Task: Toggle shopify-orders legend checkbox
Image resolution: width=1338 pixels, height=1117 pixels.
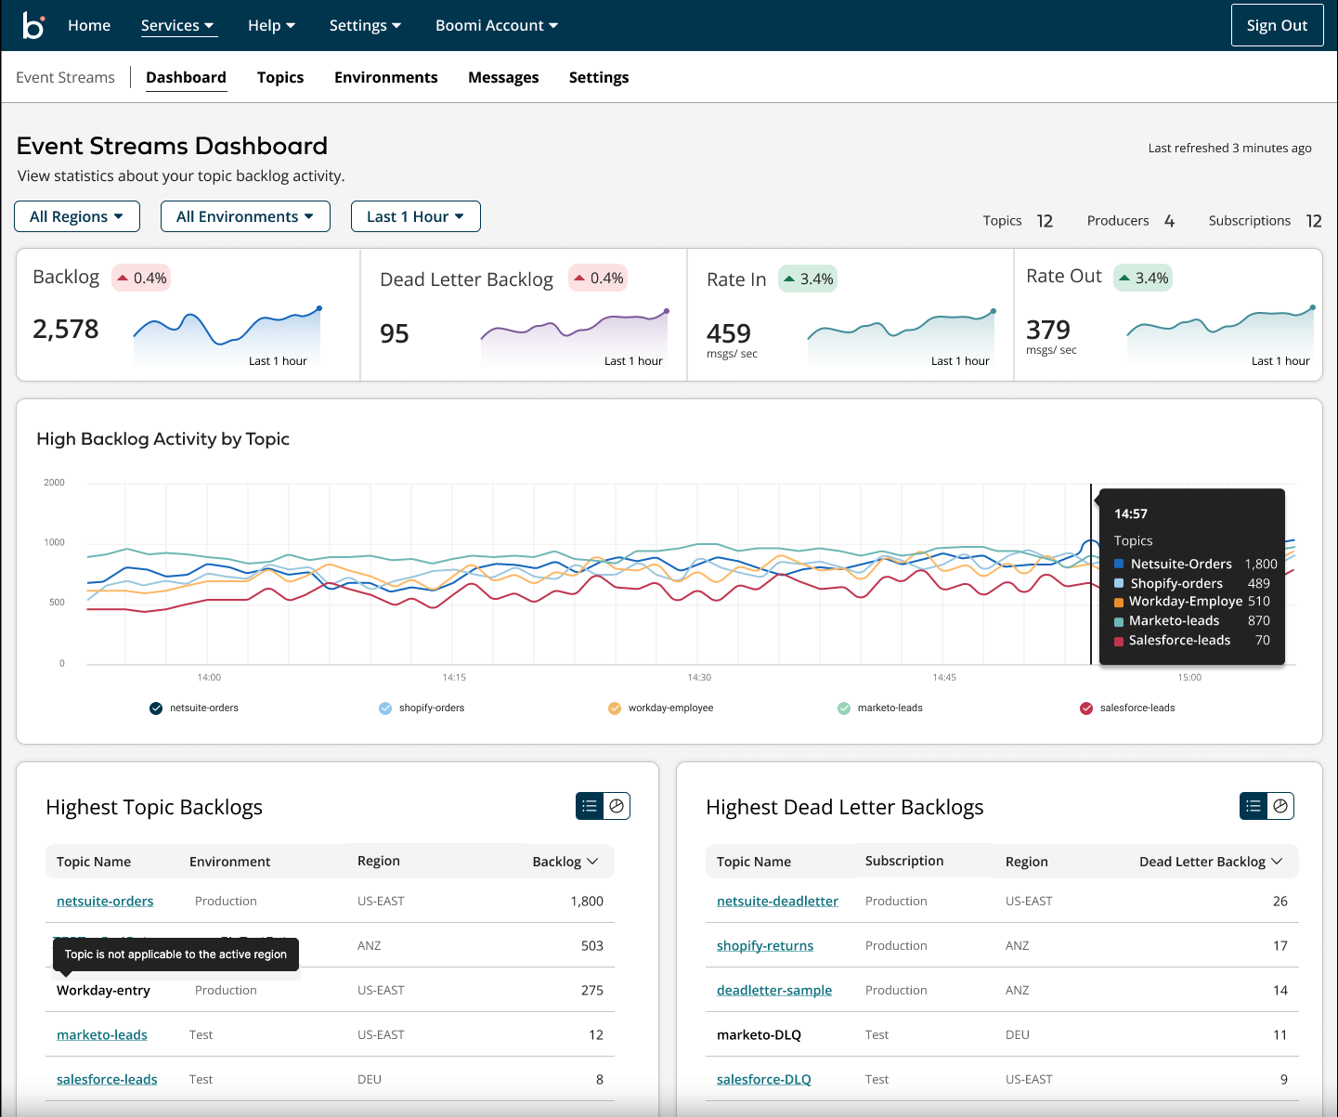Action: click(385, 708)
